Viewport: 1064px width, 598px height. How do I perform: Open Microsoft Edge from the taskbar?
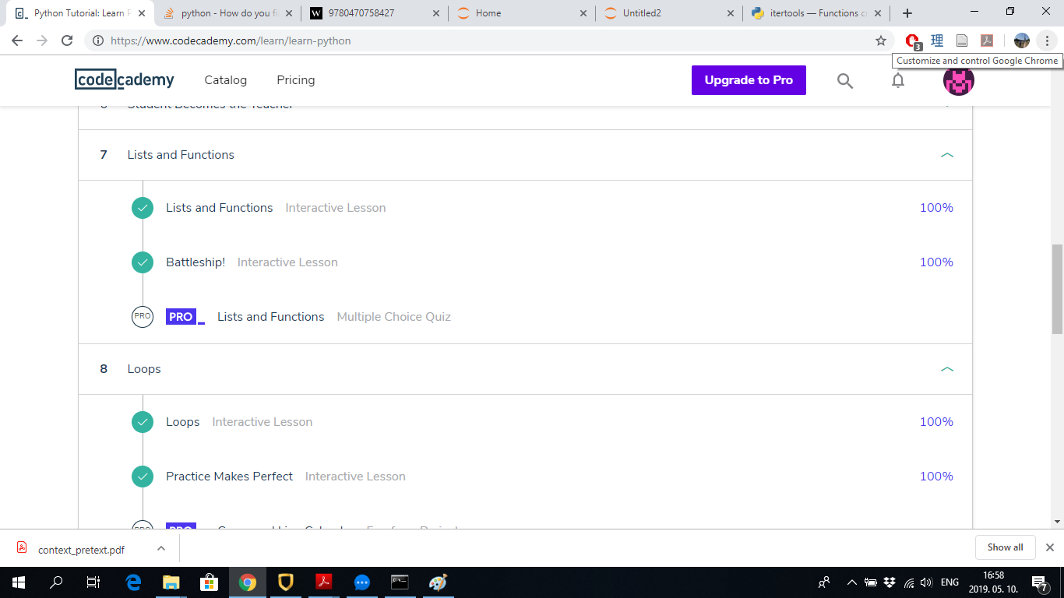pos(134,582)
